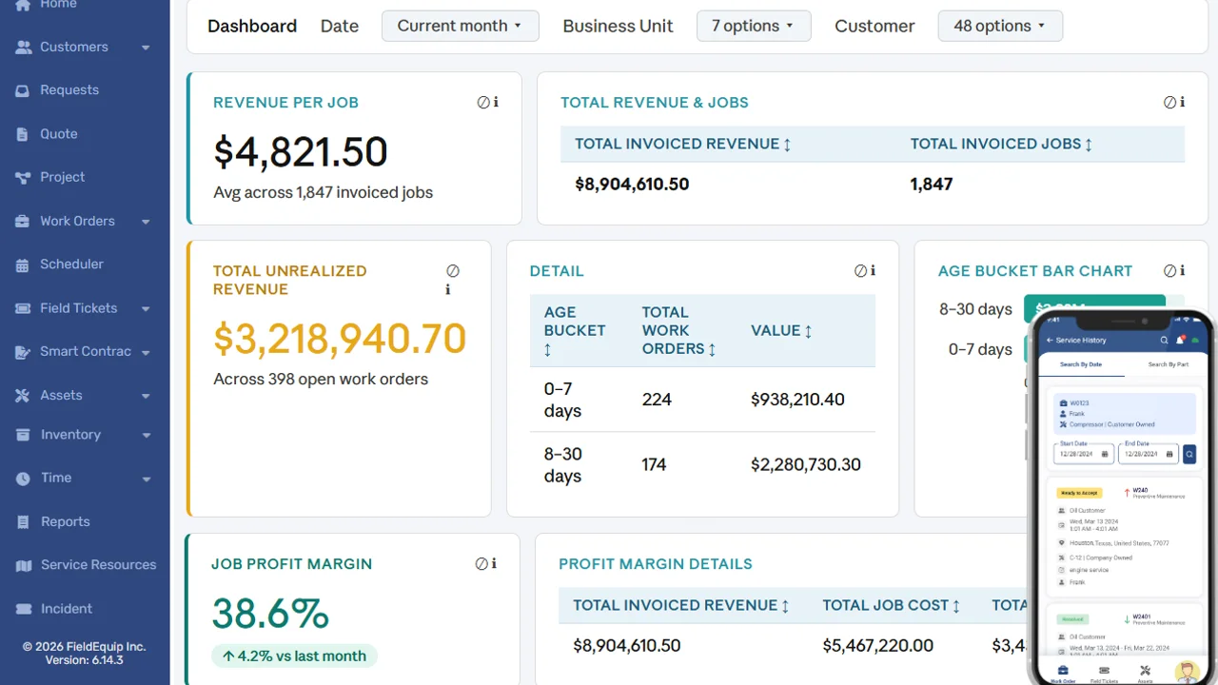Viewport: 1218px width, 685px height.
Task: Click the Assets tools icon
Action: 23,396
